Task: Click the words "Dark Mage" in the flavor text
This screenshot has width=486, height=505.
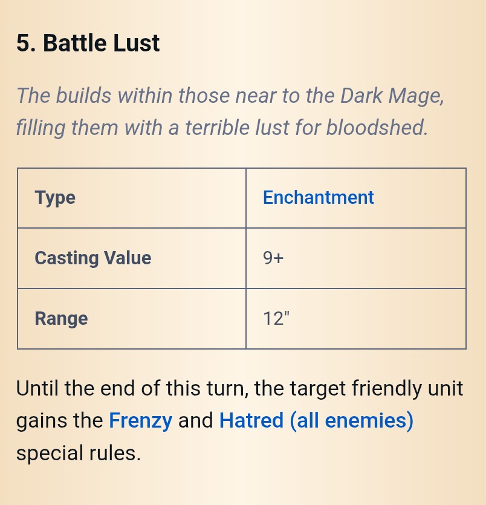Action: click(391, 96)
